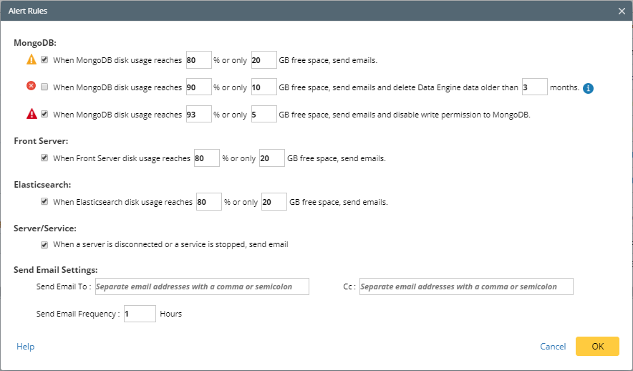Click the Send Email To address field

[x=203, y=286]
